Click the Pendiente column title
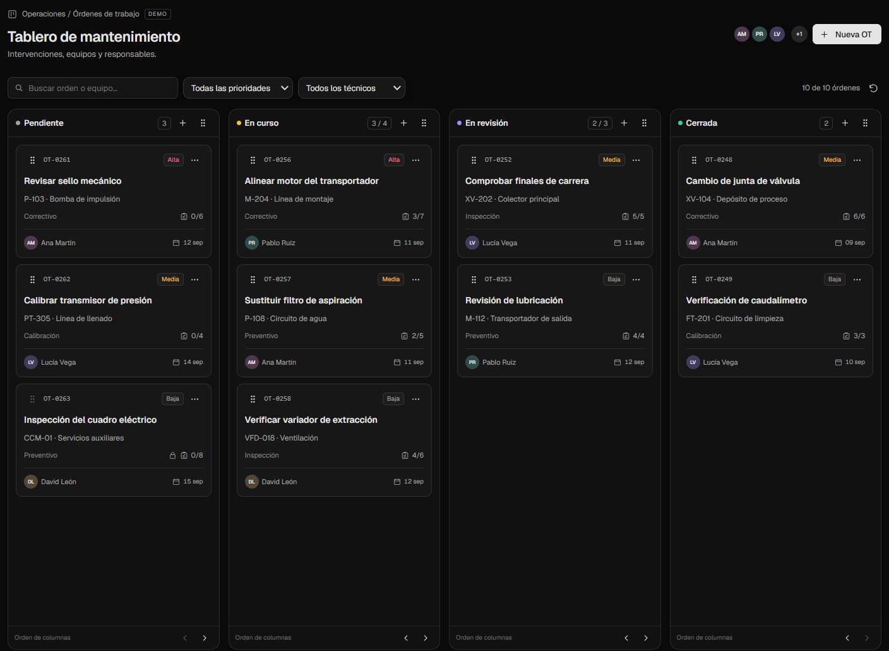The width and height of the screenshot is (889, 651). point(44,123)
